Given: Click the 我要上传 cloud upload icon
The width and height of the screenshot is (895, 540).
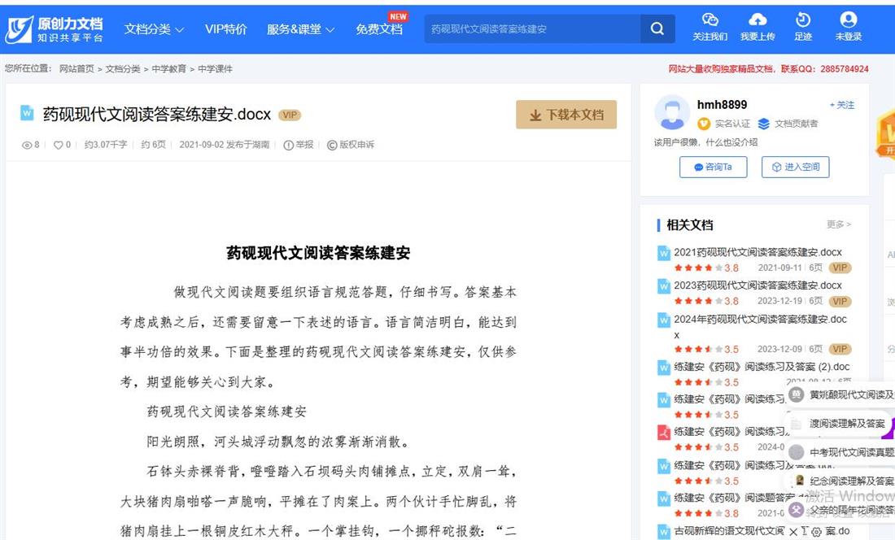Looking at the screenshot, I should (757, 20).
